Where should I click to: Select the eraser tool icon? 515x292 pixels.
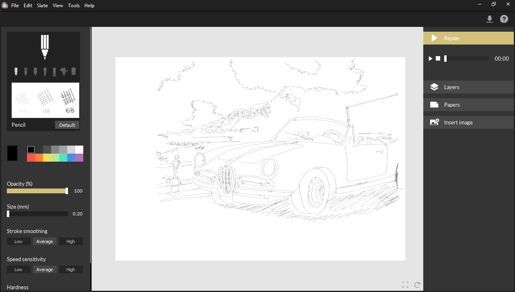74,72
